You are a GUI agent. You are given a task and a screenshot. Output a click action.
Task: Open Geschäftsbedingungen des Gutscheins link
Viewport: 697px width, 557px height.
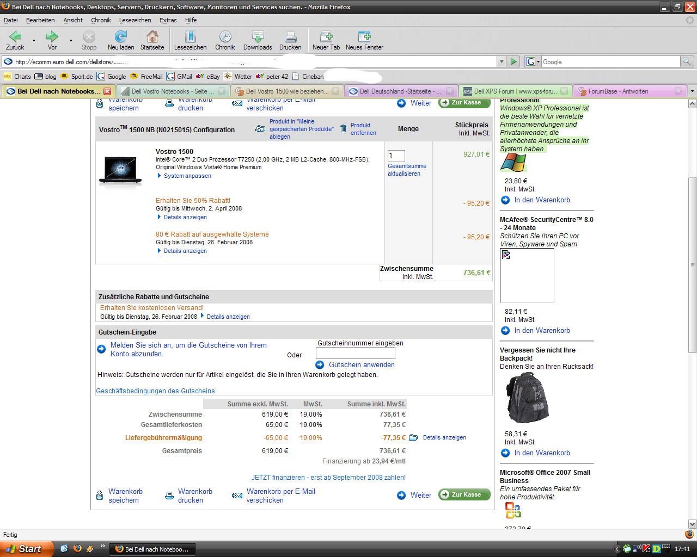[155, 391]
